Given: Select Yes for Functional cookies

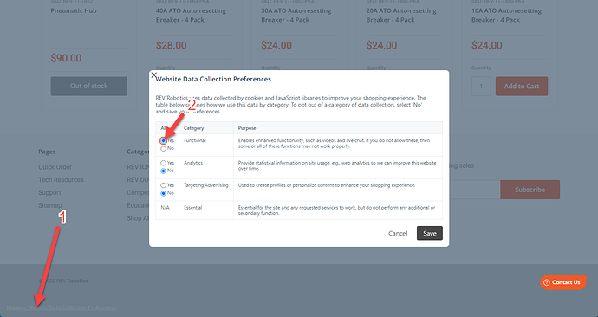Looking at the screenshot, I should point(163,140).
